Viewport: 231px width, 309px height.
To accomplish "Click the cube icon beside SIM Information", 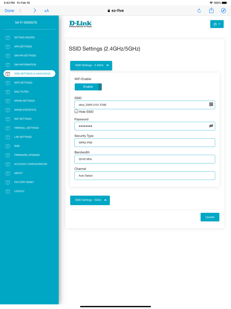I will pyautogui.click(x=8, y=65).
